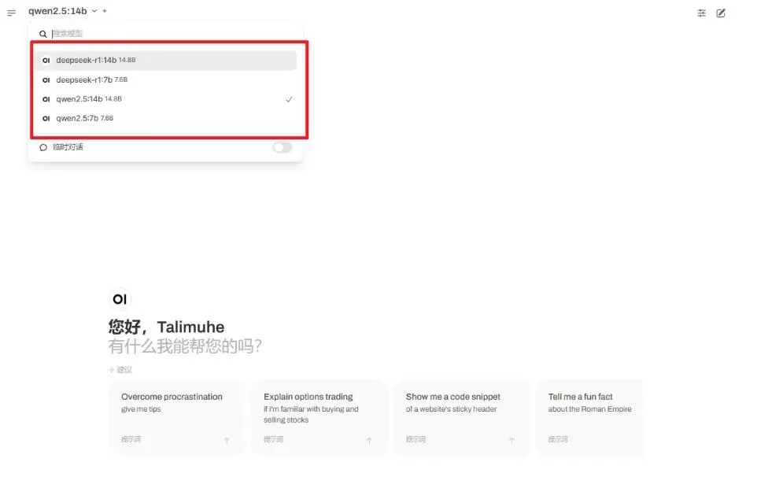Click the Show me a code snippet suggestion
This screenshot has width=772, height=488.
click(x=462, y=418)
